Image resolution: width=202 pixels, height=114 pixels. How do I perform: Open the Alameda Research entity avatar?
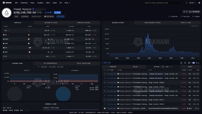click(7, 13)
